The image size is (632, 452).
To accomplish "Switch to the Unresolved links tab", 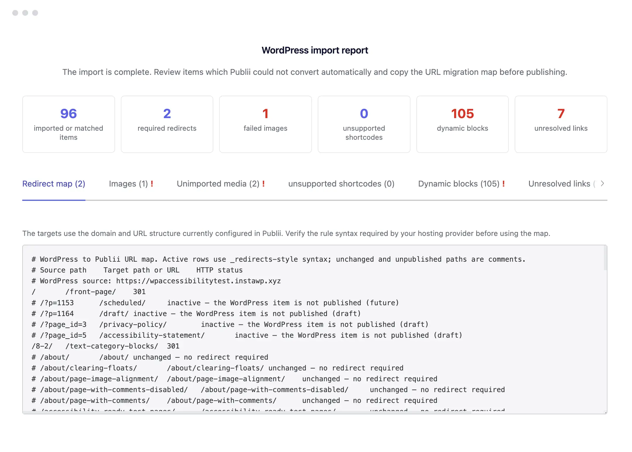I will (x=562, y=184).
